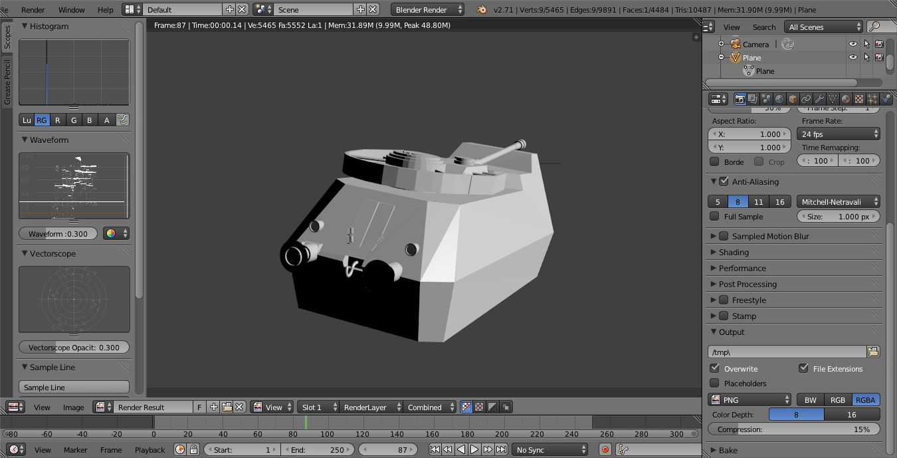Click the auto-keyframe record button in timeline
897x458 pixels.
tap(605, 450)
